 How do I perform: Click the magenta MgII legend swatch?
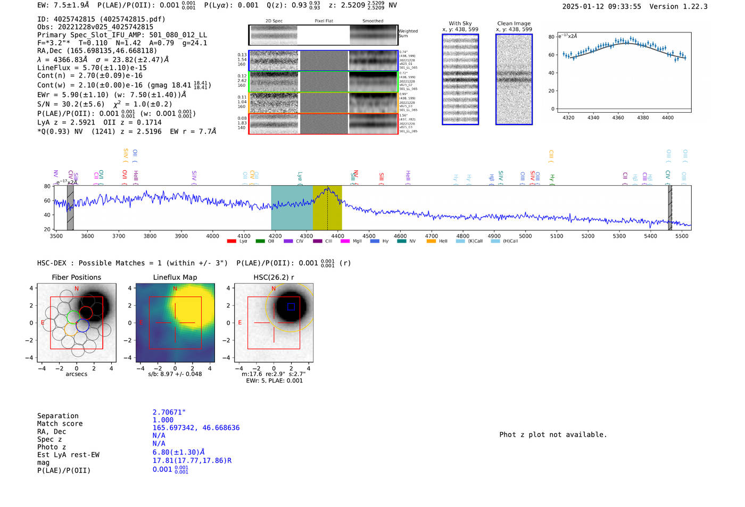pyautogui.click(x=345, y=241)
